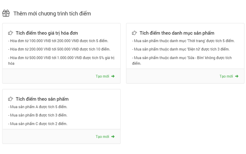Click heading 'Thêm mới chương trình tích điểm'
Viewport: 246px width, 154px height.
pyautogui.click(x=52, y=14)
